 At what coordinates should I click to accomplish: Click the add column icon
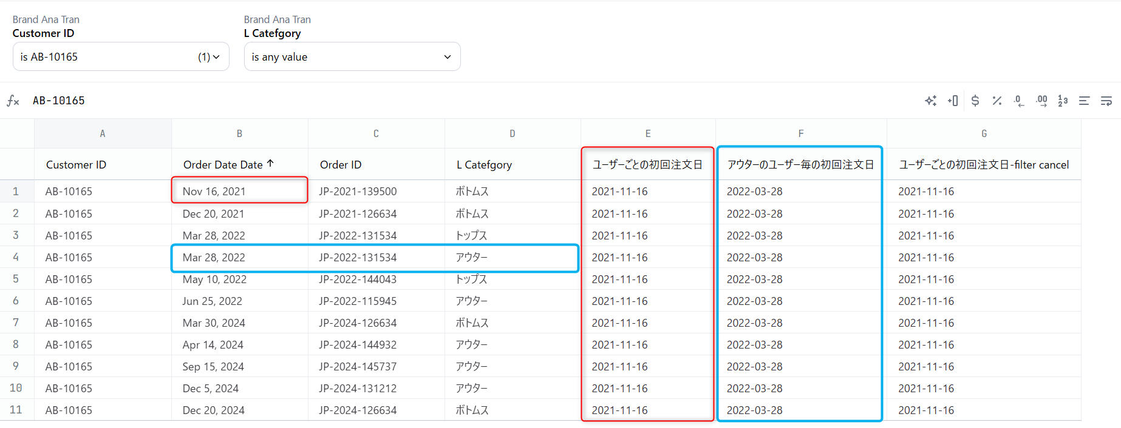click(x=953, y=101)
